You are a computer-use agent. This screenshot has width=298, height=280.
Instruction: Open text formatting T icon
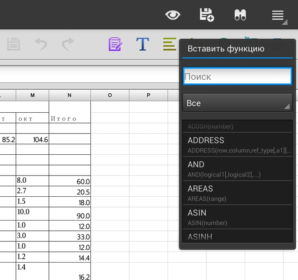tap(143, 44)
